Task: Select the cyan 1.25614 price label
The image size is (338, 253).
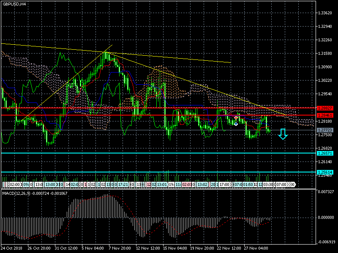Action: pos(325,172)
